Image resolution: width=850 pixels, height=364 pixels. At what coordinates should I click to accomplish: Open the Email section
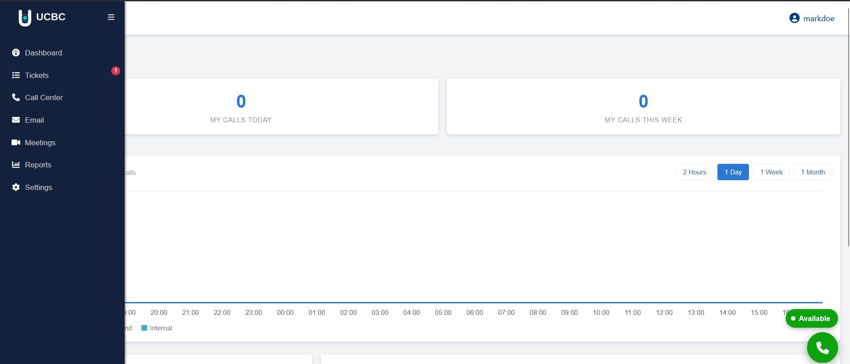coord(62,120)
